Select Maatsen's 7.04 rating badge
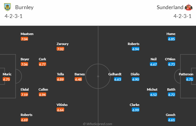The height and width of the screenshot is (126, 196). click(24, 39)
